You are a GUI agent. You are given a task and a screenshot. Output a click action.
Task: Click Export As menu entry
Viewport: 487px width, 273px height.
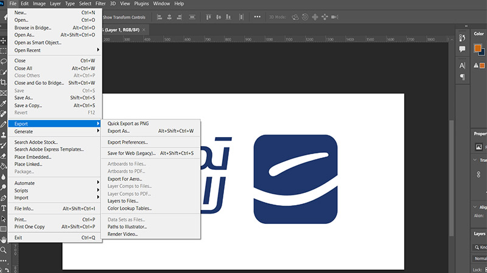coord(119,130)
